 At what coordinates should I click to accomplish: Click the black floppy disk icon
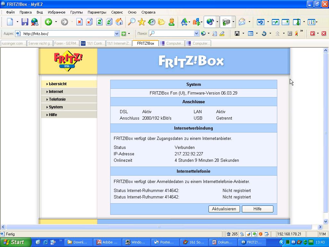tap(237, 33)
